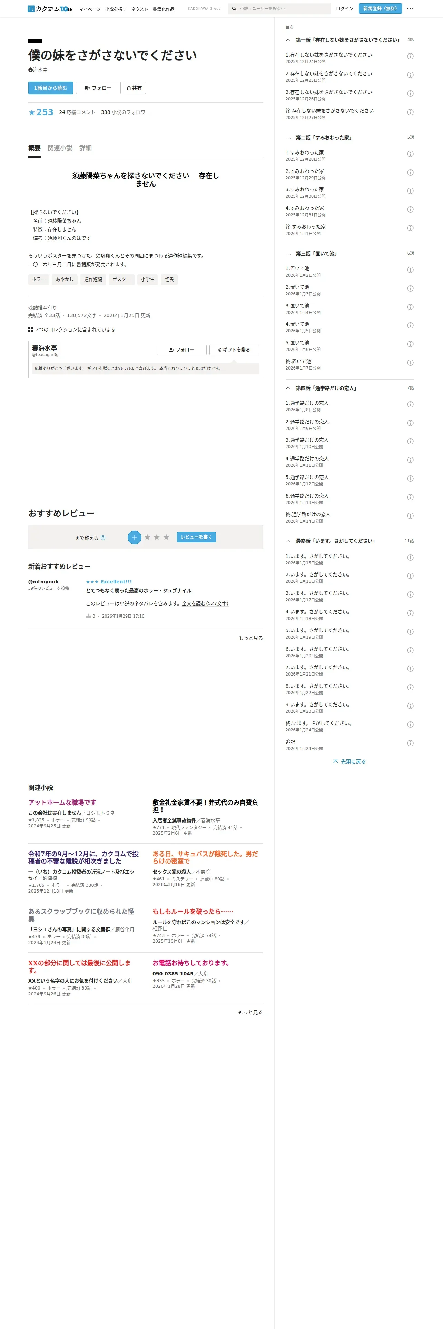Image resolution: width=443 pixels, height=1329 pixels.
Task: Open 小説を探す in the top navigation
Action: [x=116, y=9]
